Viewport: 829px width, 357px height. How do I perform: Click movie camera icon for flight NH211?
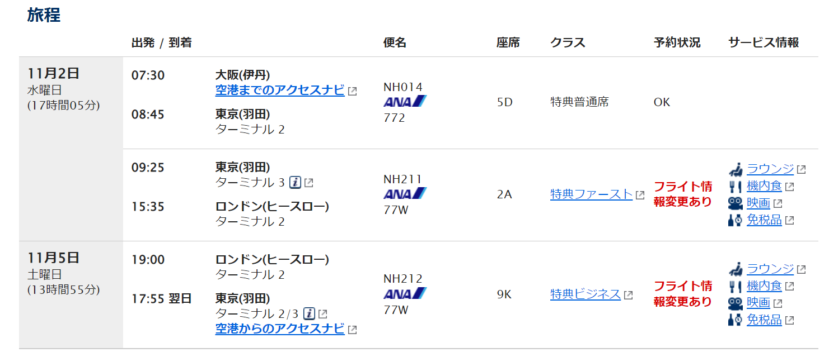[x=736, y=203]
